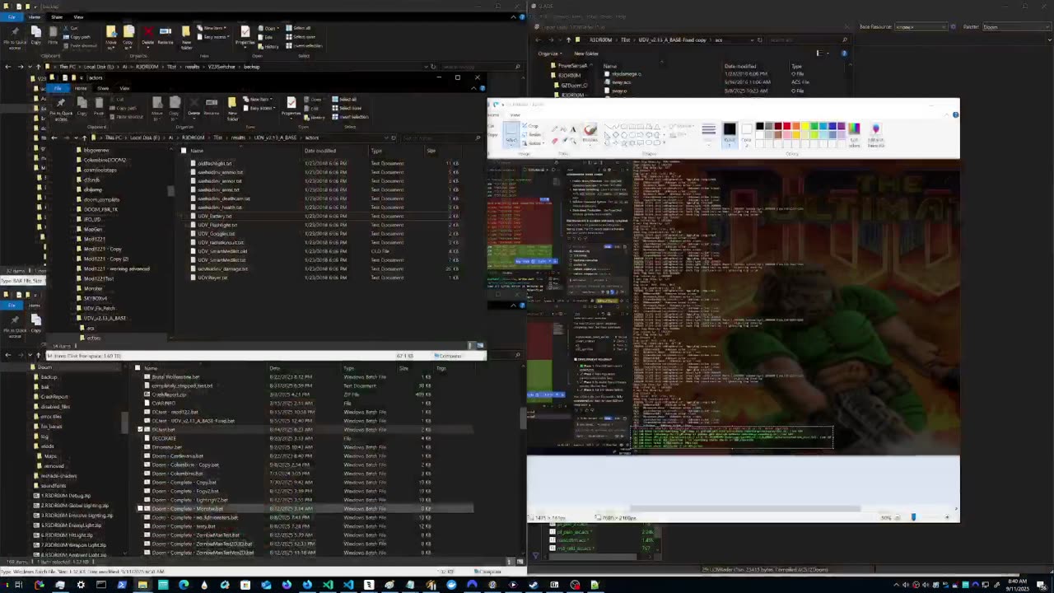This screenshot has width=1054, height=593.
Task: Click Edit with Paint 3D
Action: pyautogui.click(x=875, y=136)
